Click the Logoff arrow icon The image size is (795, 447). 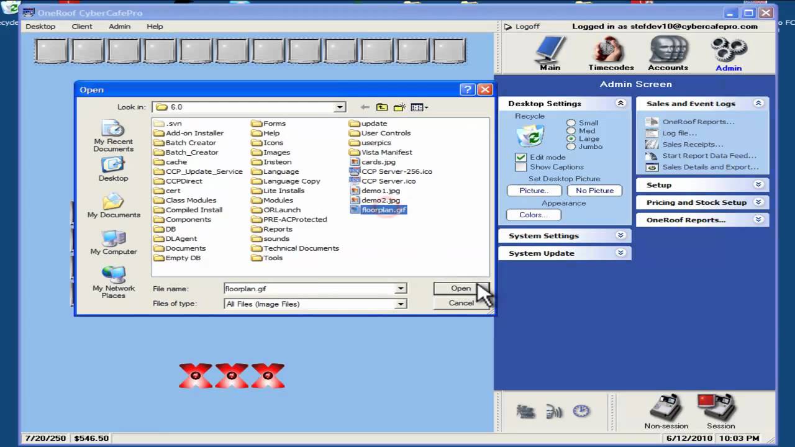[508, 27]
